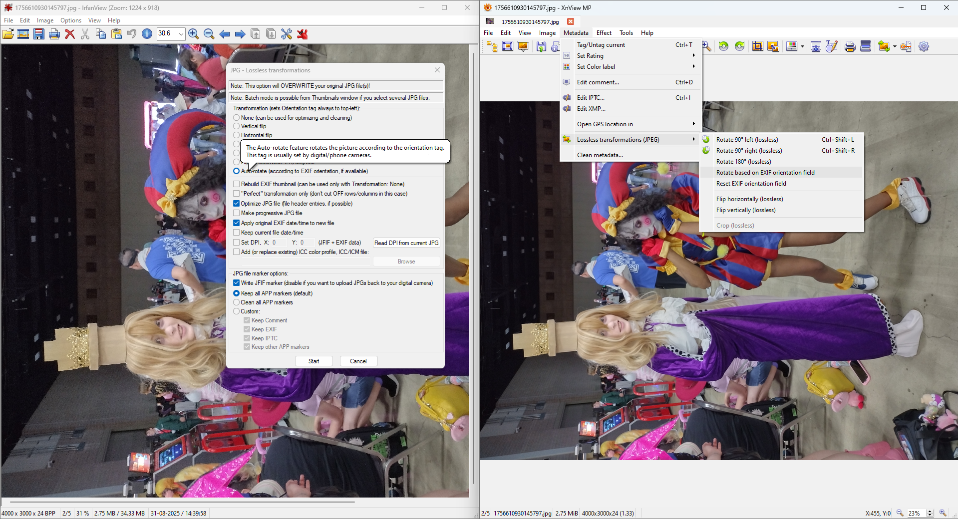
Task: Click Read DPI from current JPG button
Action: click(x=406, y=243)
